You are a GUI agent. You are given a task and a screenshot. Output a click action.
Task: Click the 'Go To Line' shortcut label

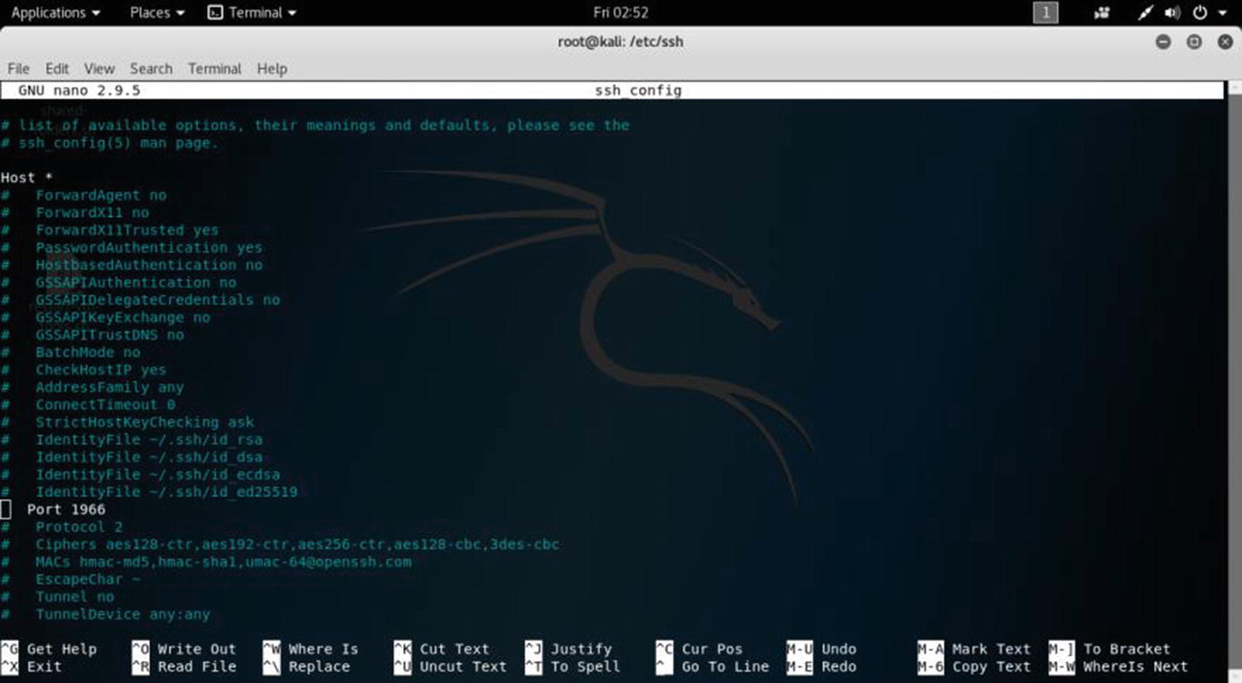coord(725,666)
